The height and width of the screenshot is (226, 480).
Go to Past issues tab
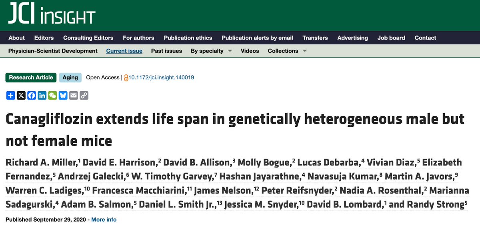[x=166, y=51]
